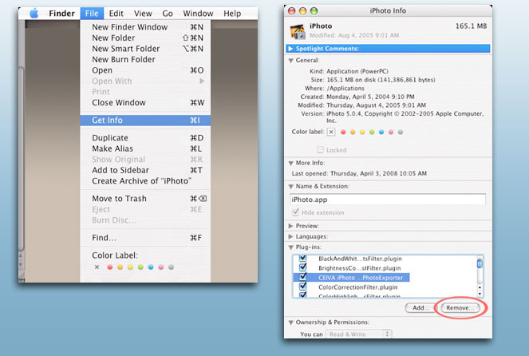Viewport: 529px width, 356px height.
Task: Expand the Spotlight Comments section
Action: [290, 49]
